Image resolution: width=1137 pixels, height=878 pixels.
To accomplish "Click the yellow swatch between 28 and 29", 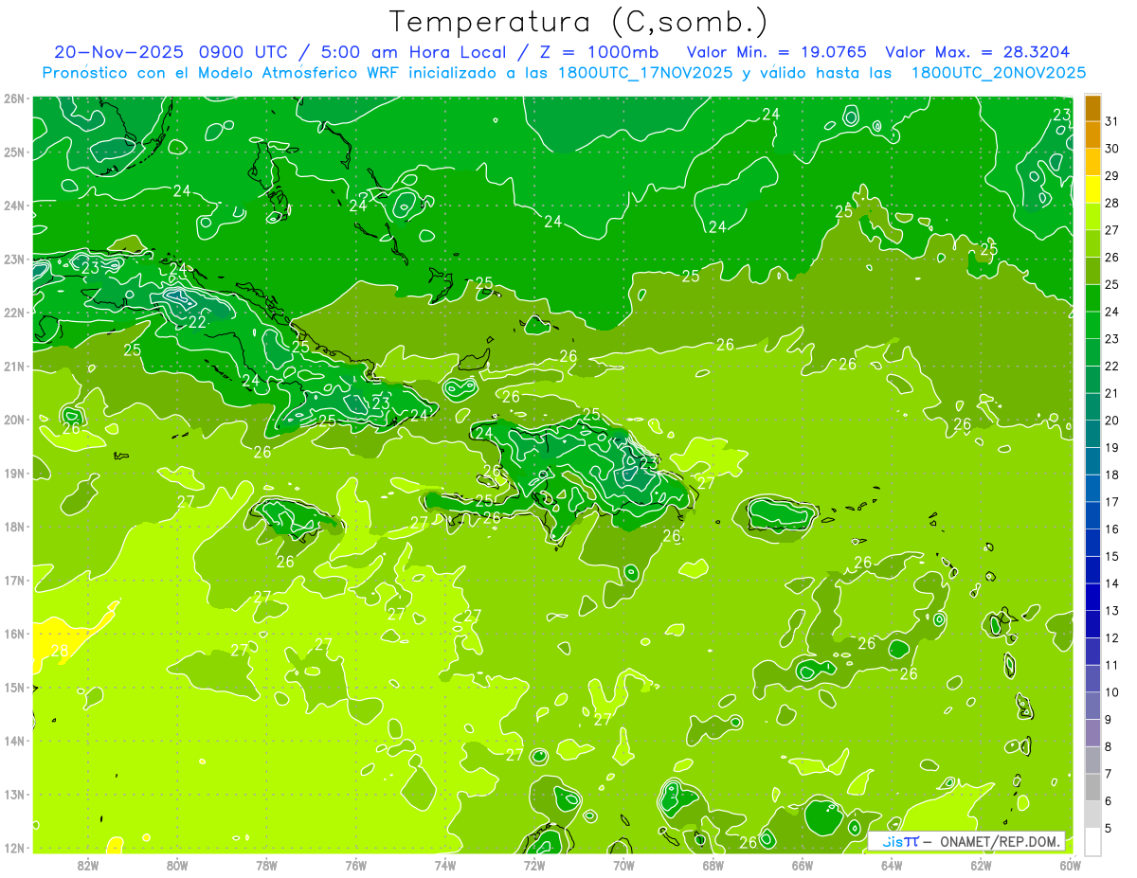I will tap(1092, 189).
